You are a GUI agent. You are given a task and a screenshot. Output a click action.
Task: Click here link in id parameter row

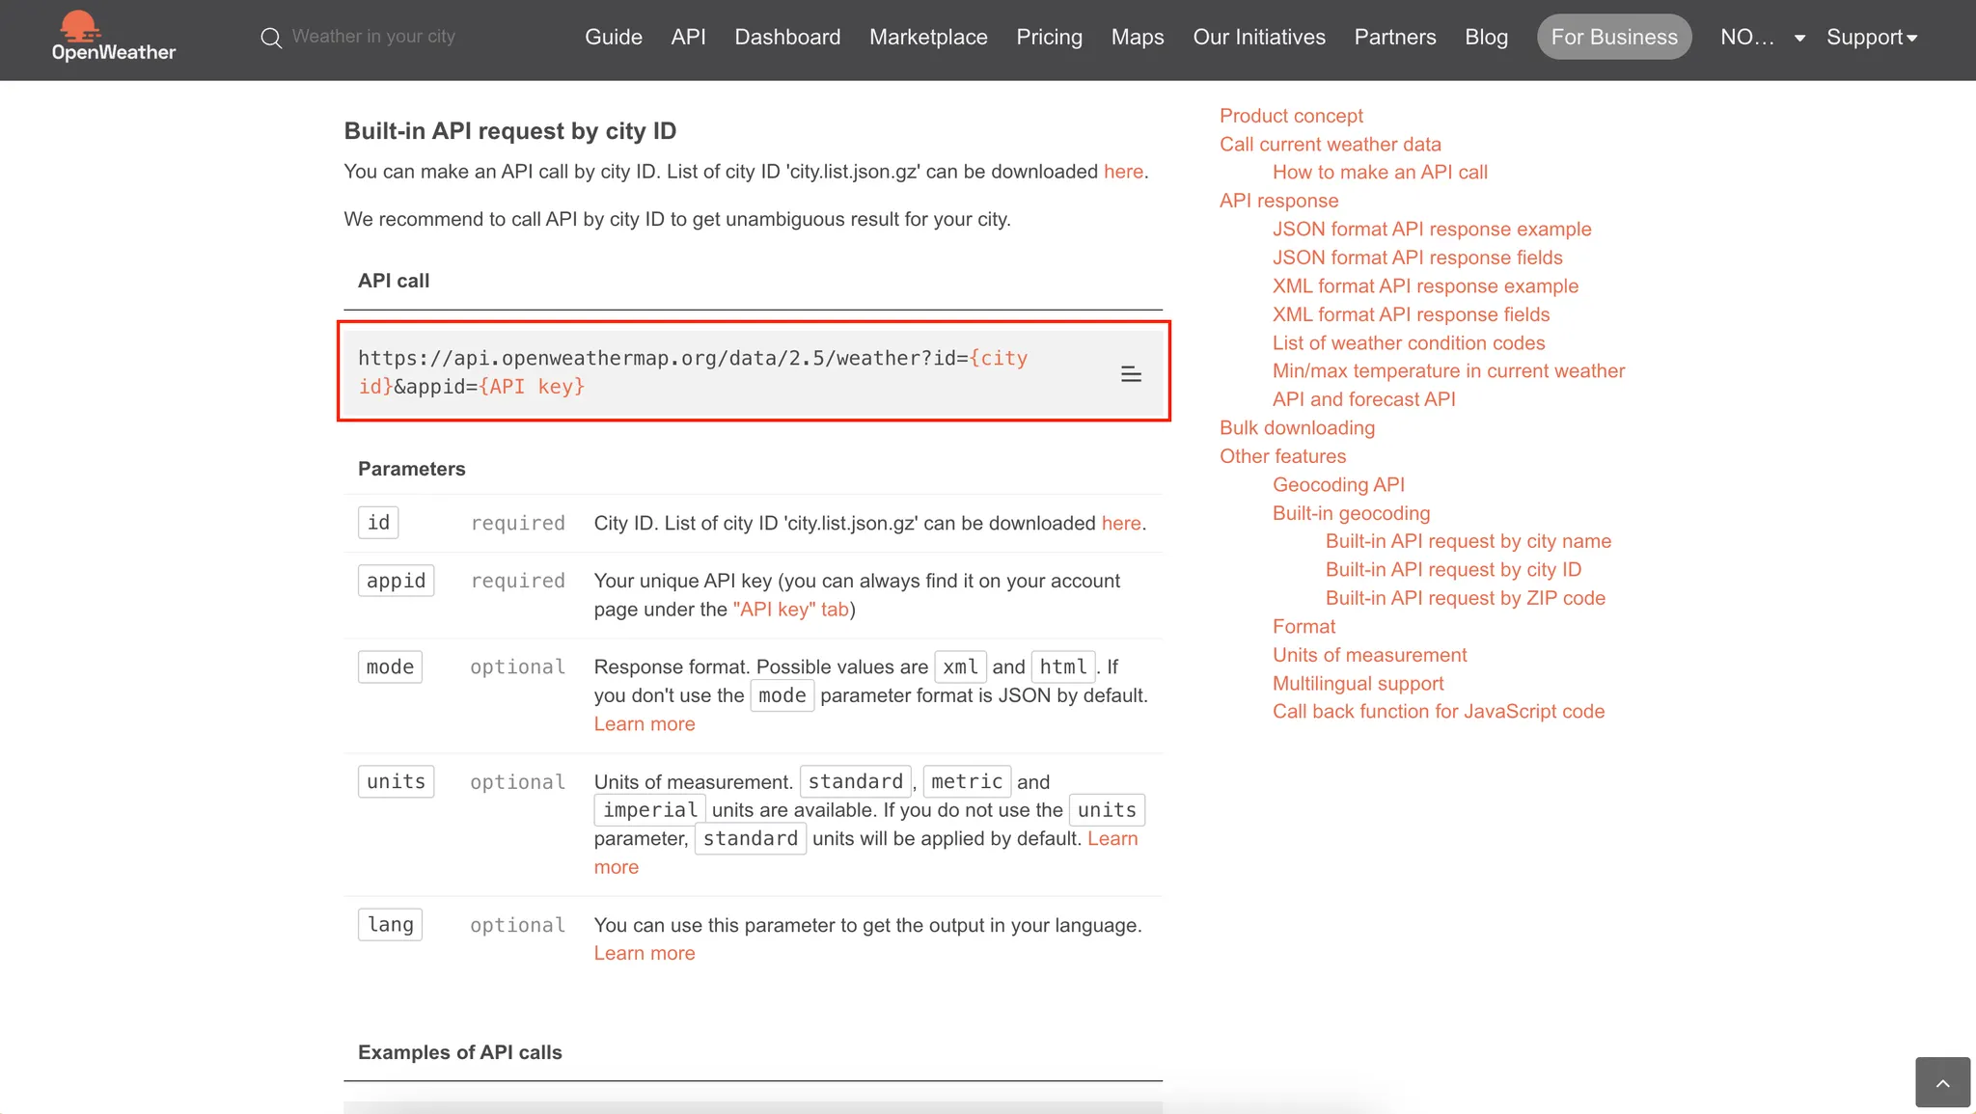pos(1120,523)
